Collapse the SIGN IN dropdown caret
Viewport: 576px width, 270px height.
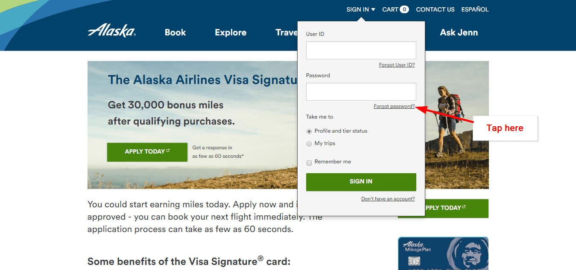(374, 9)
